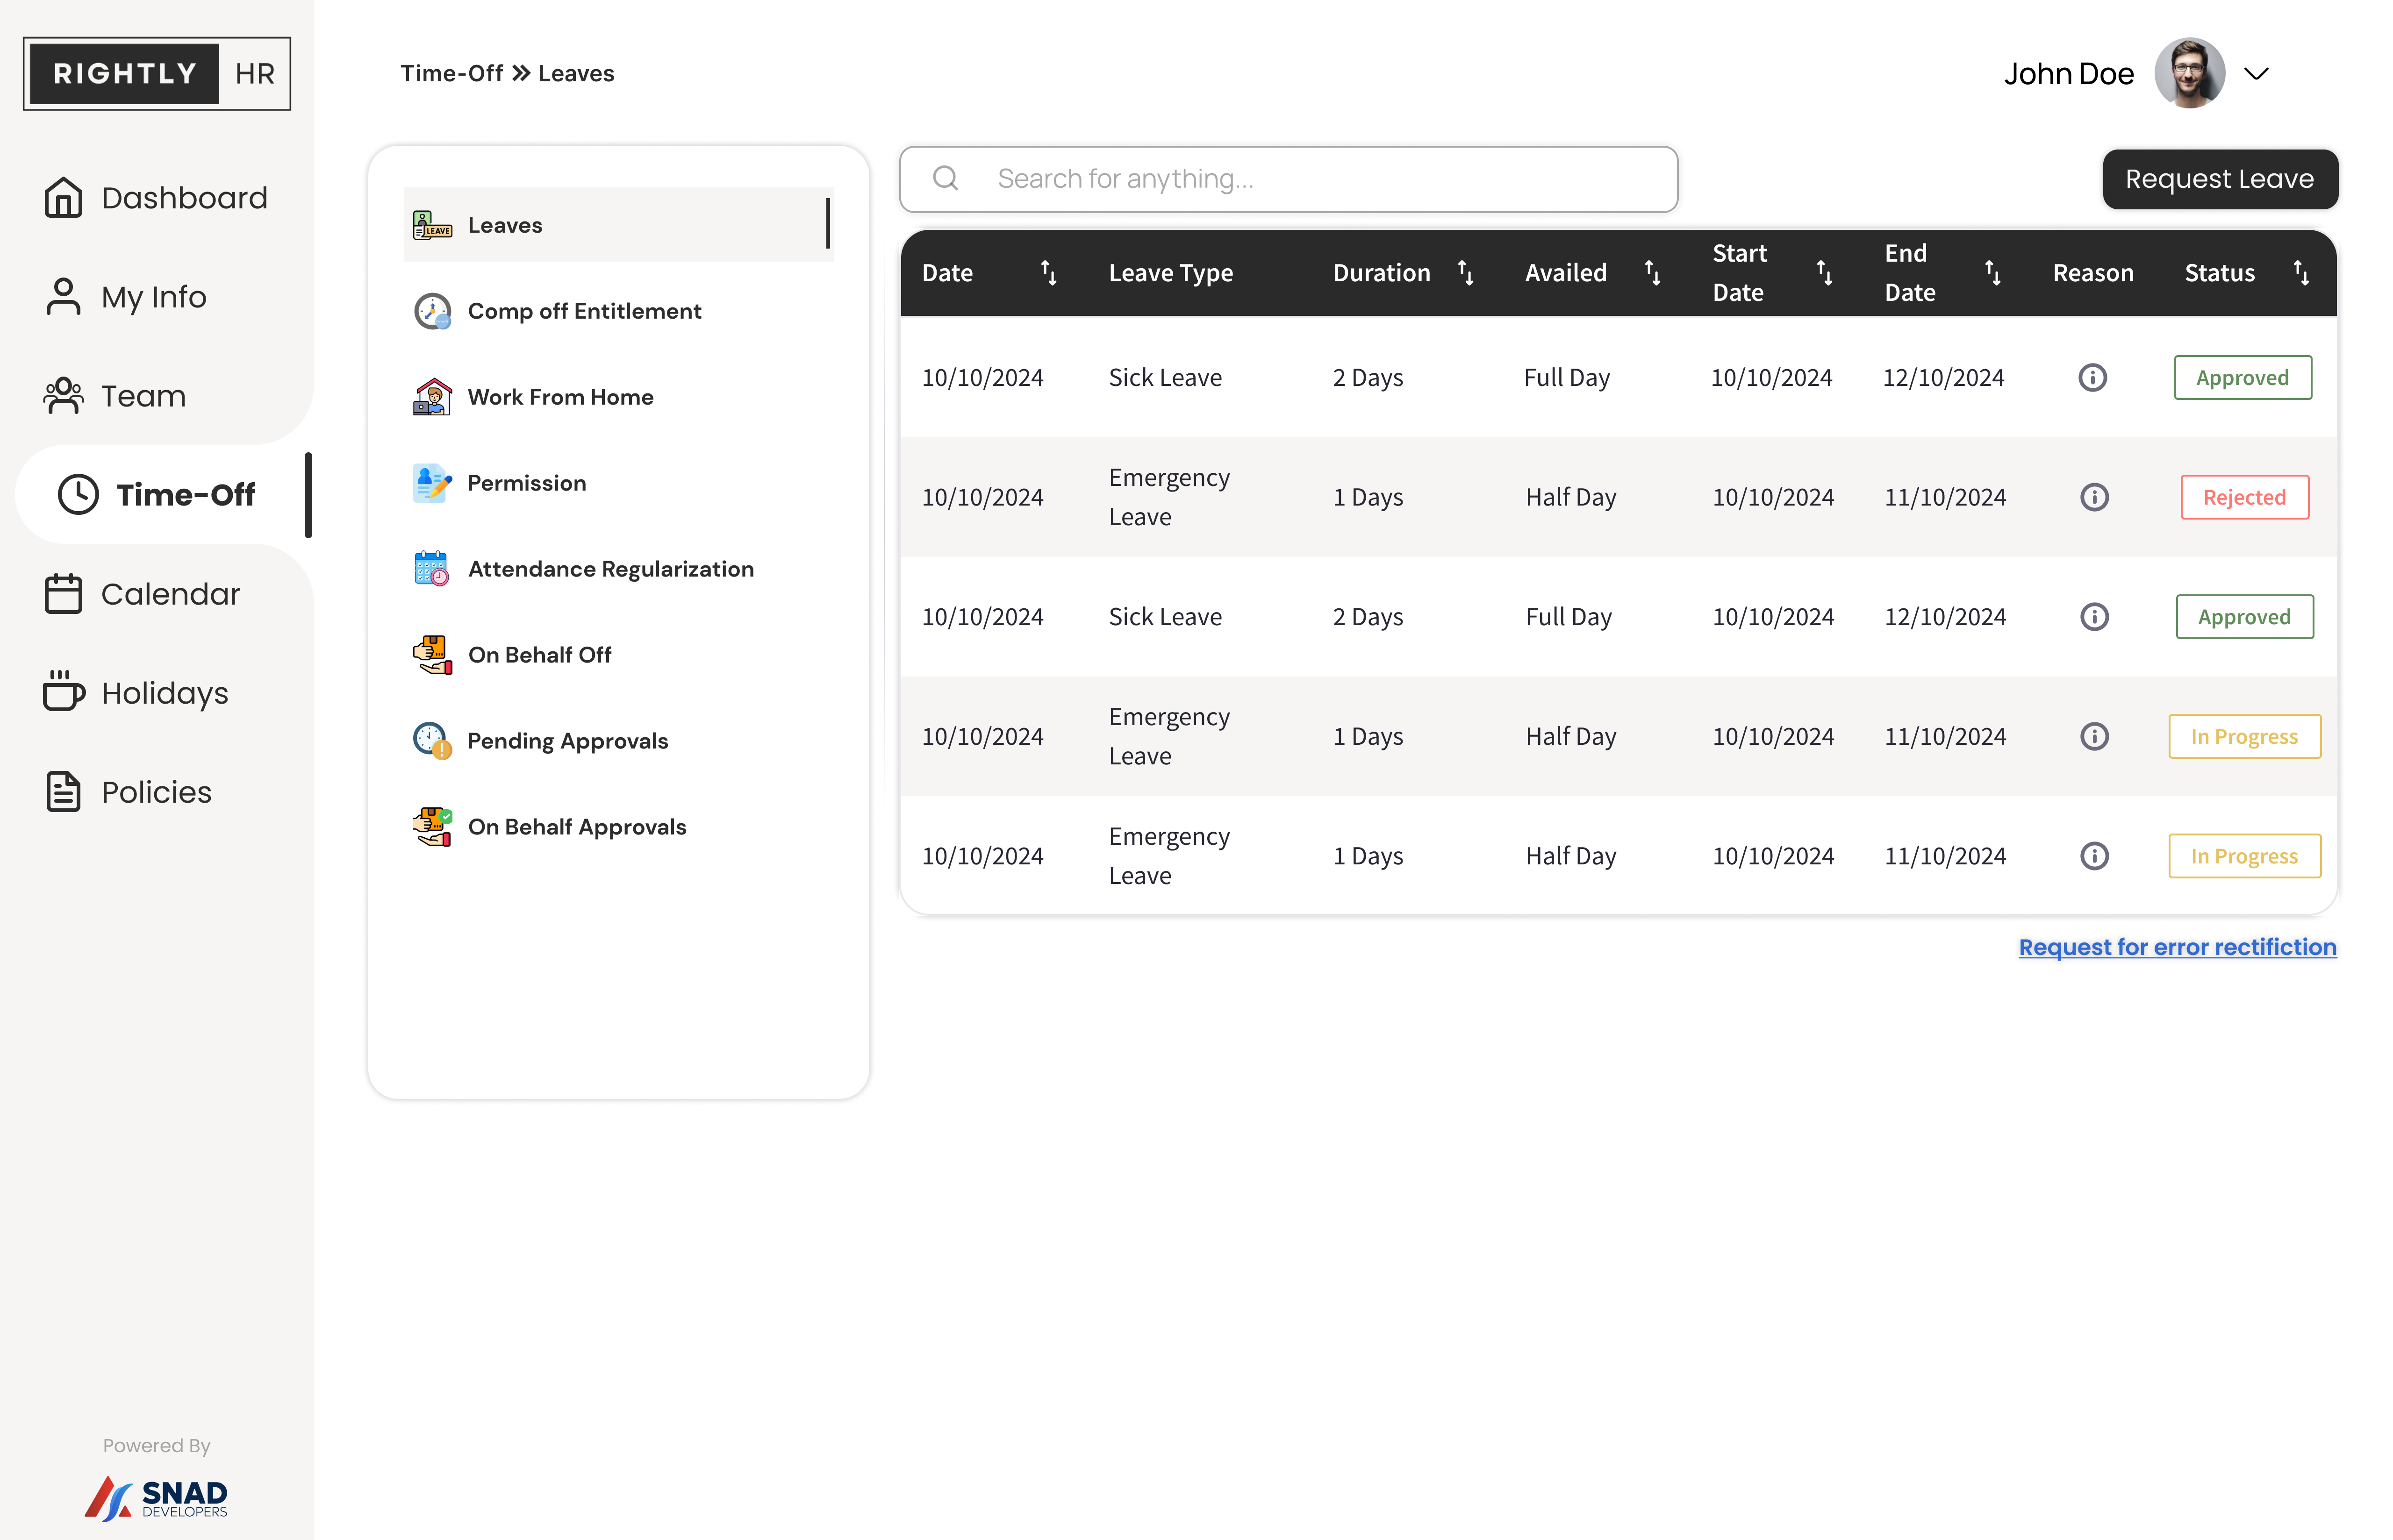Click the Comp off Entitlement icon

432,311
